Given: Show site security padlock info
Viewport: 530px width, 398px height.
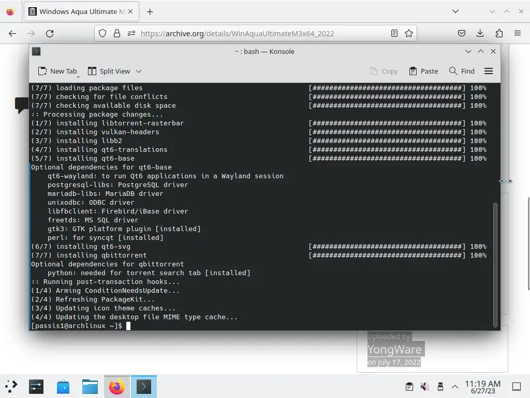Looking at the screenshot, I should (x=117, y=33).
